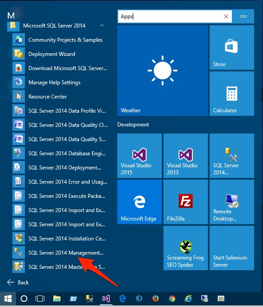The width and height of the screenshot is (263, 307).
Task: Launch Community Projects & Samples
Action: coord(59,40)
